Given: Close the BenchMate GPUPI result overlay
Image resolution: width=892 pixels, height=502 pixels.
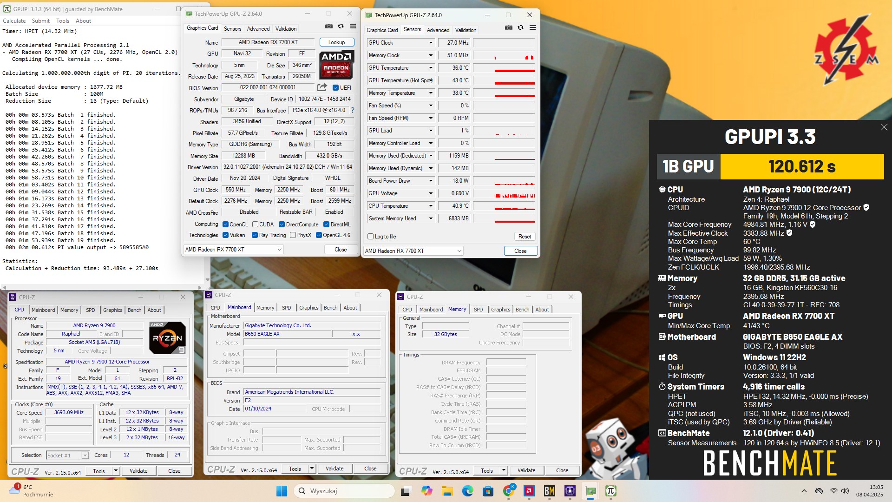Looking at the screenshot, I should (884, 127).
